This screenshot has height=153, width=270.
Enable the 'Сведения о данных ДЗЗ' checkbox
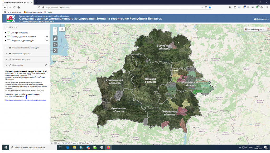pos(9,41)
